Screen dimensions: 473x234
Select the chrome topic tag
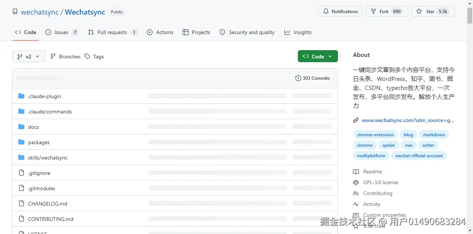click(x=365, y=145)
